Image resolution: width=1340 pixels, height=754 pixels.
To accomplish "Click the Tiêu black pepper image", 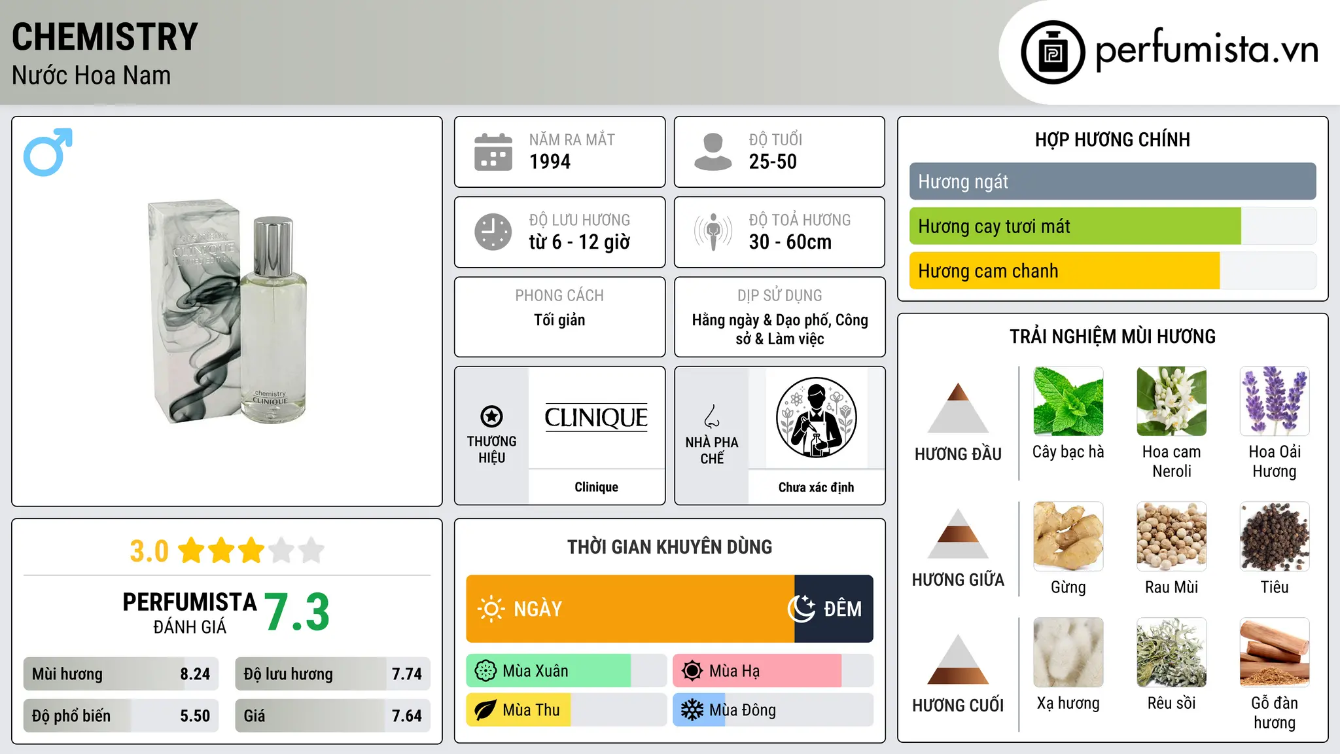I will click(x=1275, y=537).
